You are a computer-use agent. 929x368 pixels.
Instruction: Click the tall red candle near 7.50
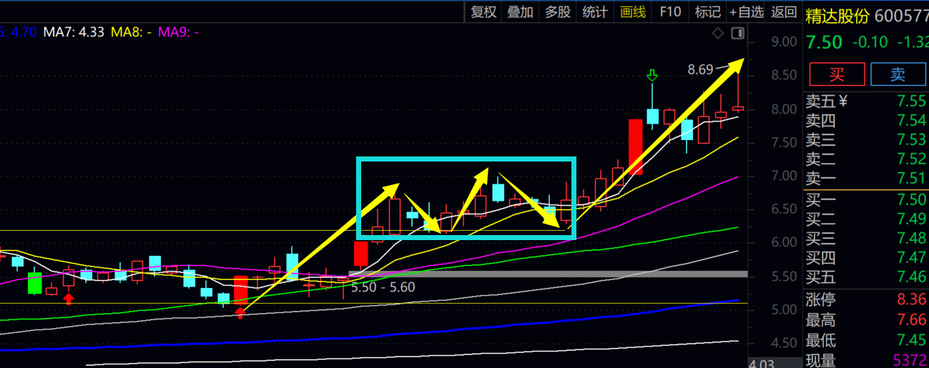tap(635, 146)
